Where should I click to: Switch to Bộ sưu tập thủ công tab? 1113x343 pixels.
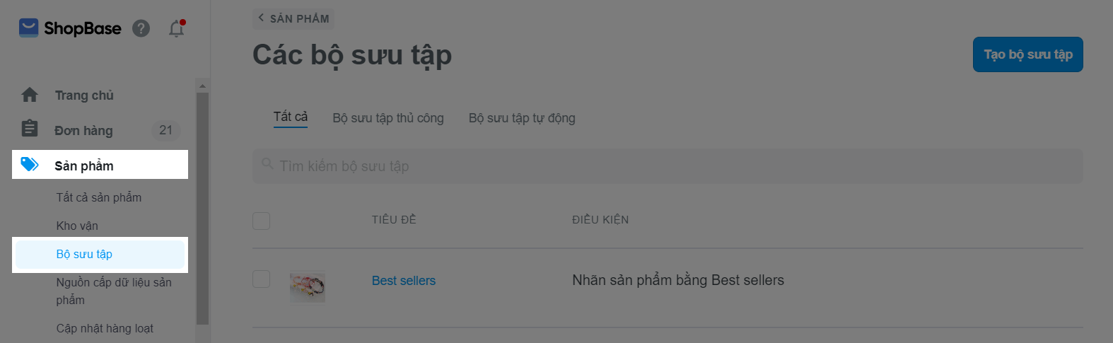pyautogui.click(x=388, y=118)
